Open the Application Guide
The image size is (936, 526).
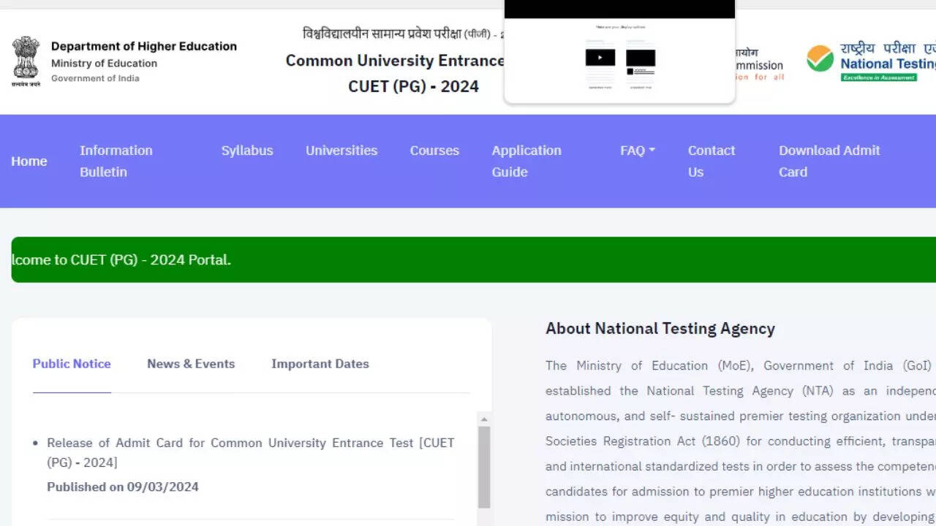[x=527, y=161]
